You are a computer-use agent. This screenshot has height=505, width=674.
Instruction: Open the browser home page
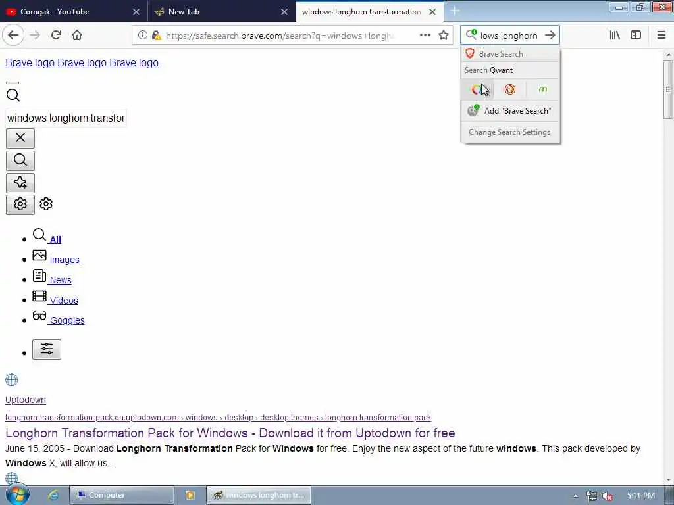(x=77, y=36)
